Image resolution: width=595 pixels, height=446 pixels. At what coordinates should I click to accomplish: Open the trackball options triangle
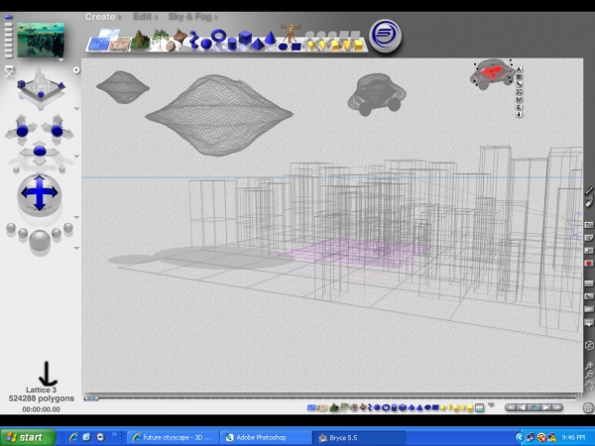[76, 217]
